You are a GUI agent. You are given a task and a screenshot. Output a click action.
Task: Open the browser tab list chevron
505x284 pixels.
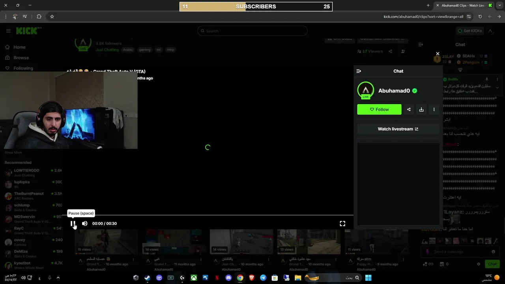coord(499,6)
